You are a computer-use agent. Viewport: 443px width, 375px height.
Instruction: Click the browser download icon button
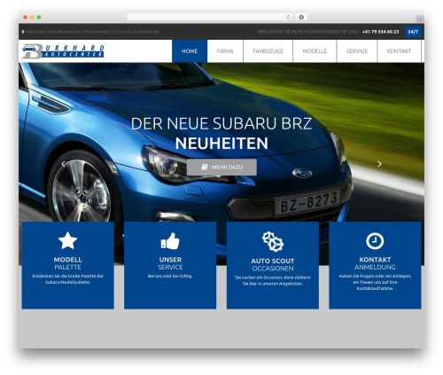coord(301,17)
